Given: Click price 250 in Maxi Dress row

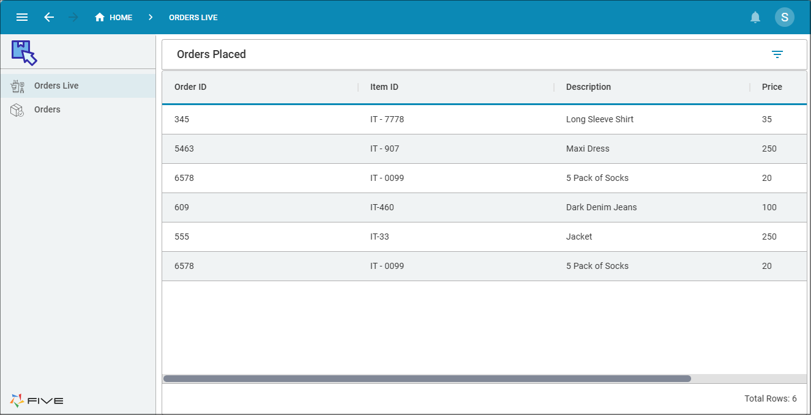Looking at the screenshot, I should click(769, 149).
